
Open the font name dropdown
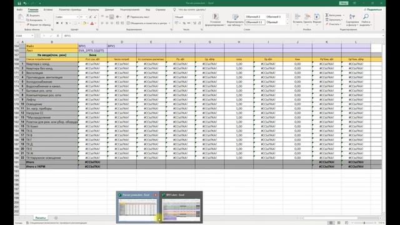point(77,17)
